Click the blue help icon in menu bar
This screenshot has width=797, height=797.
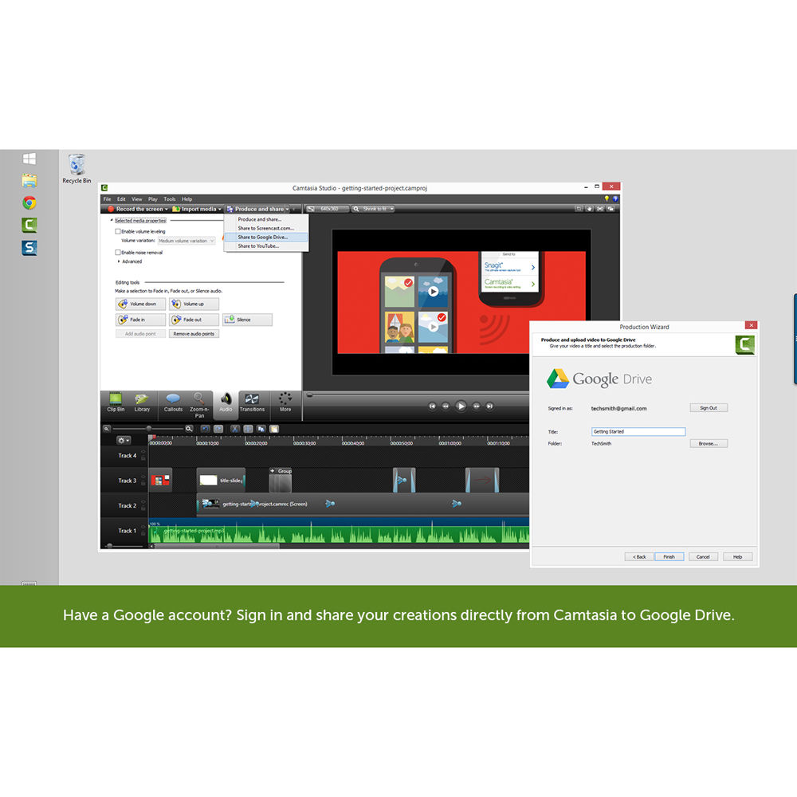[615, 198]
